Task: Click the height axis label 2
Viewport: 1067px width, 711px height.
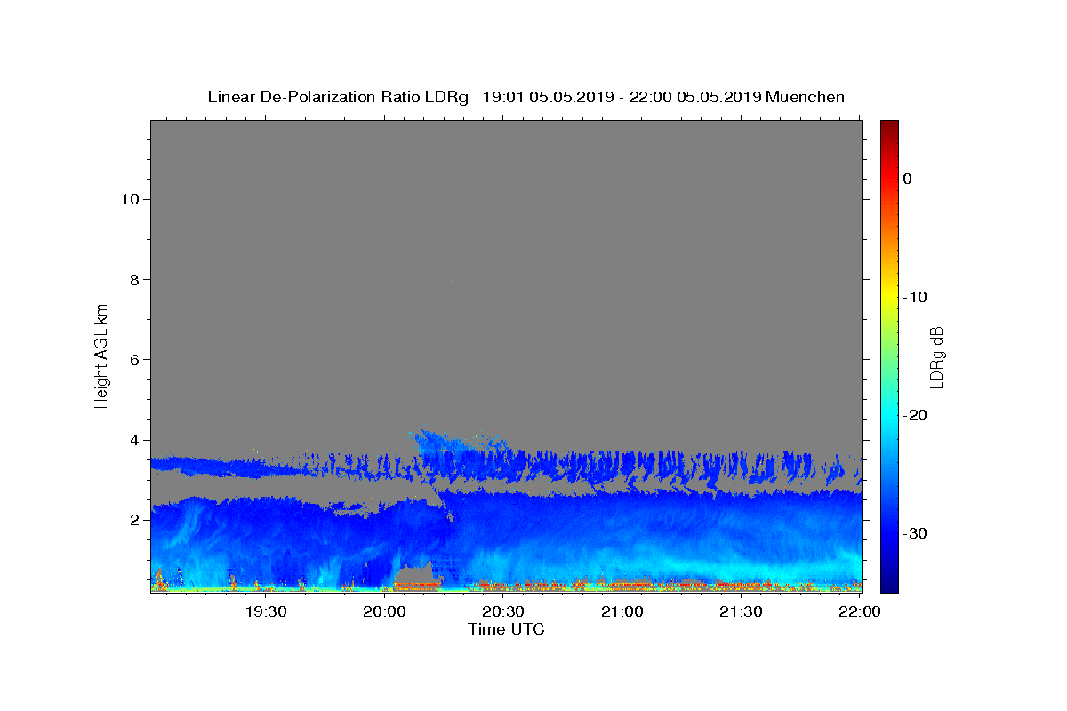Action: point(133,520)
